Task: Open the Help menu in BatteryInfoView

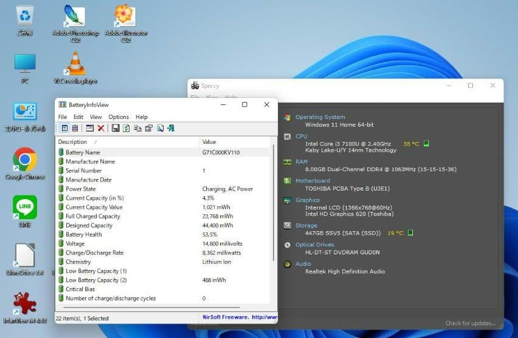Action: pyautogui.click(x=142, y=117)
